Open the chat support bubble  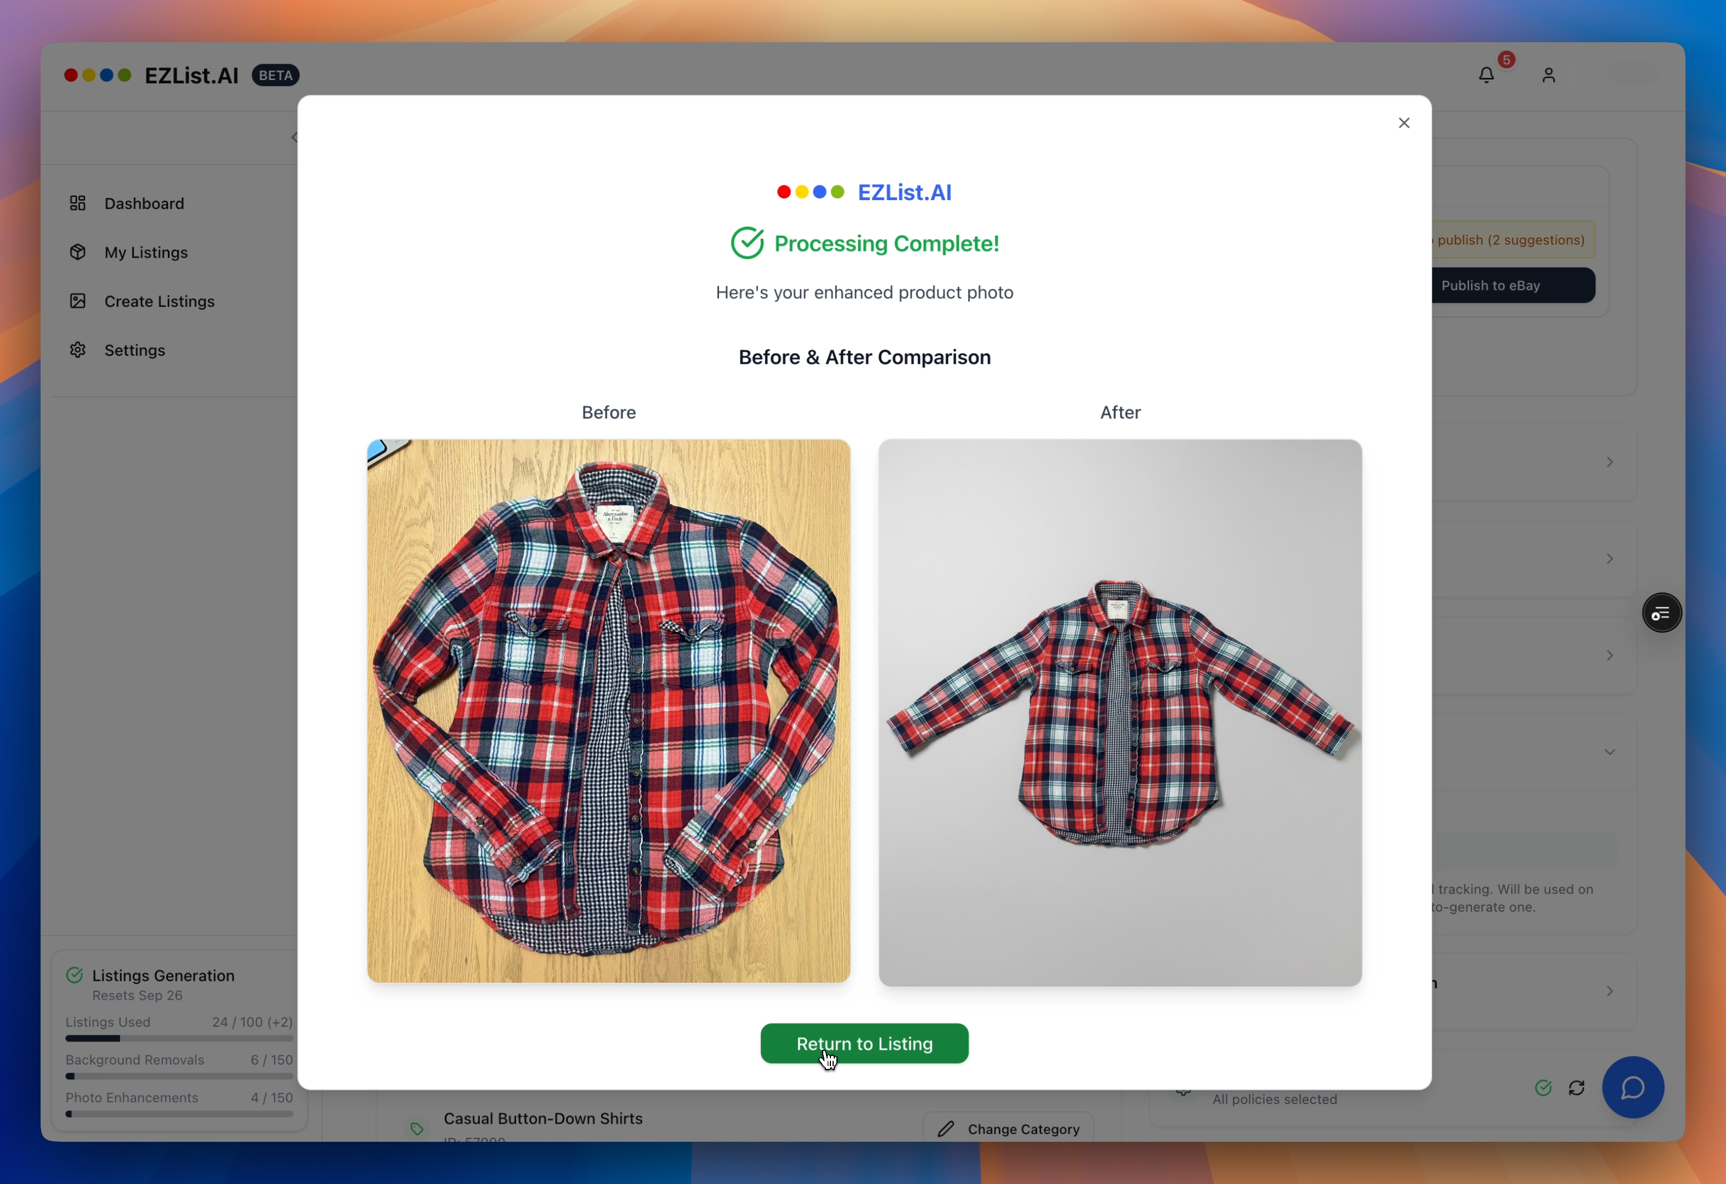[x=1632, y=1088]
